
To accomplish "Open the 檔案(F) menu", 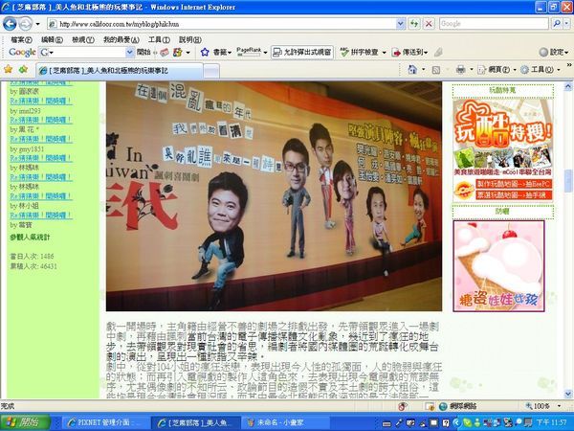I will pos(21,39).
